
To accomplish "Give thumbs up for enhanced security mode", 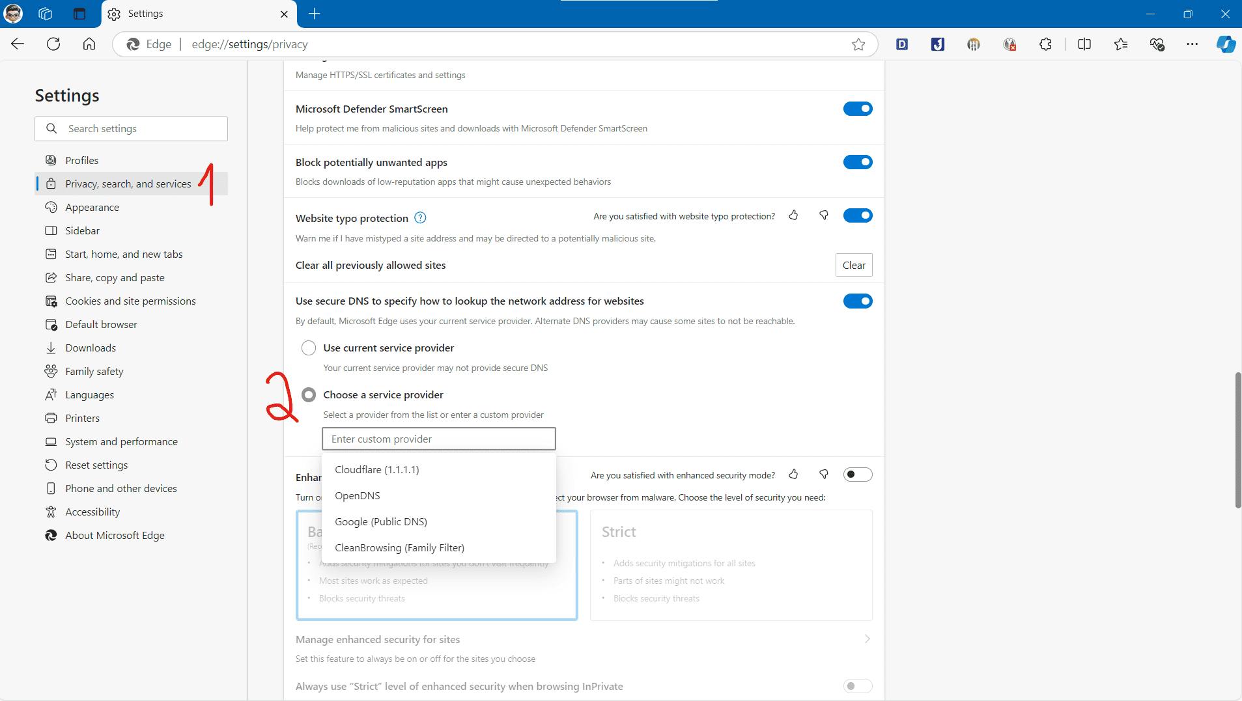I will [793, 474].
